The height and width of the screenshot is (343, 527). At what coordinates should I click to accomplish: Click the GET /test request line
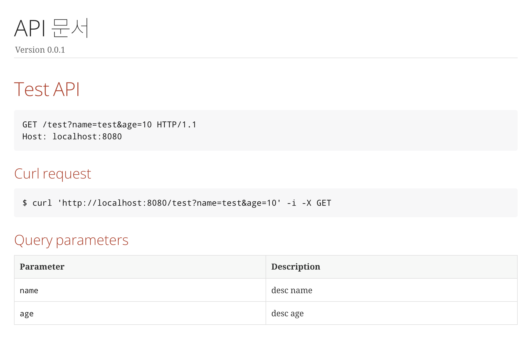pos(109,125)
